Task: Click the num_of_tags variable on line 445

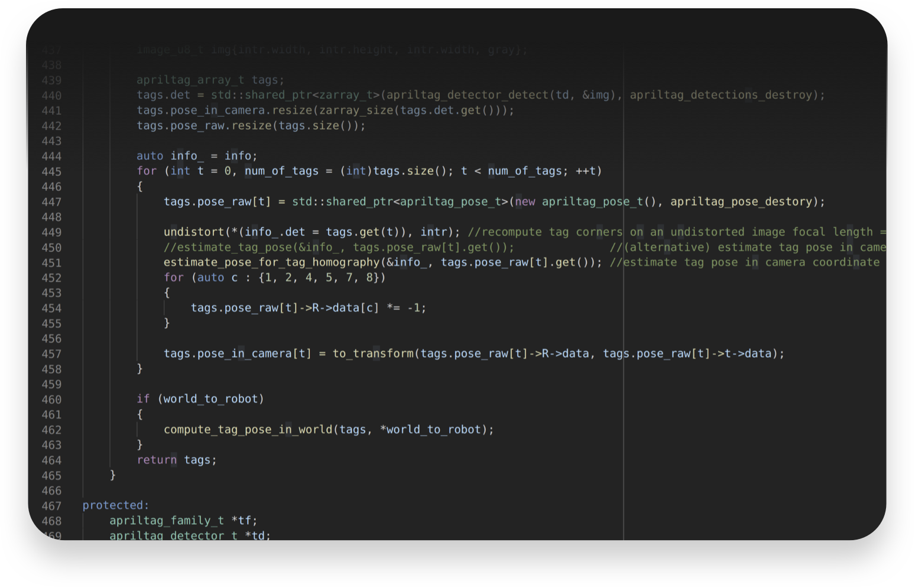Action: (281, 171)
